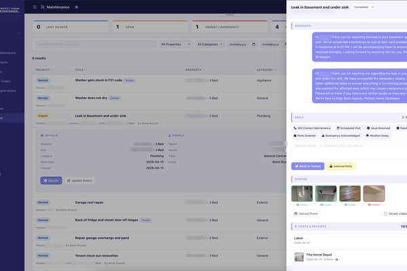
Task: Open the first photo of the pipe
Action: [302, 194]
